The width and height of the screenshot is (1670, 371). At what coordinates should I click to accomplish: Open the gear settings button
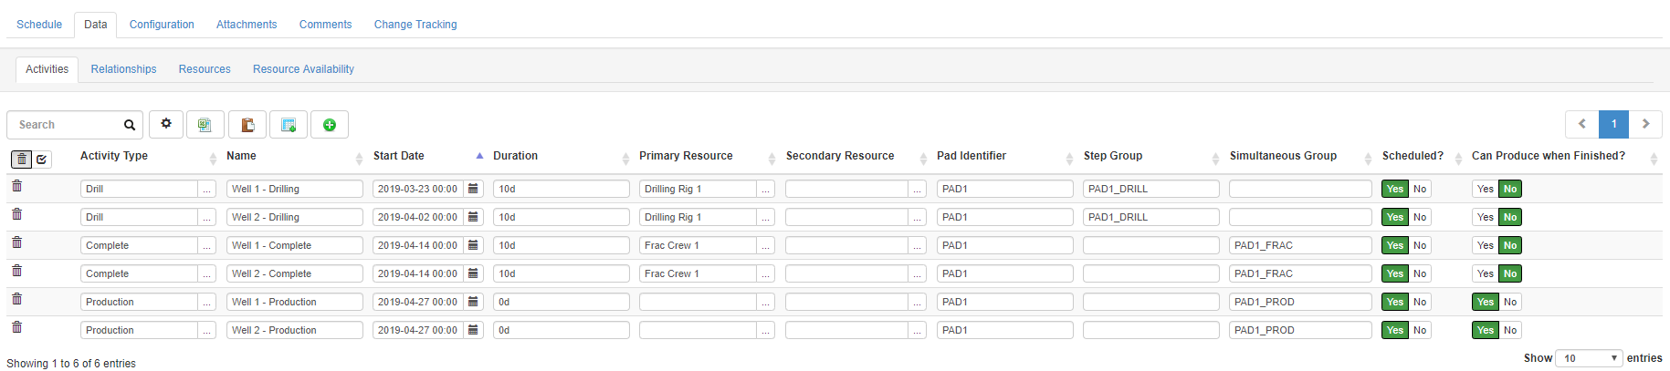[x=166, y=124]
